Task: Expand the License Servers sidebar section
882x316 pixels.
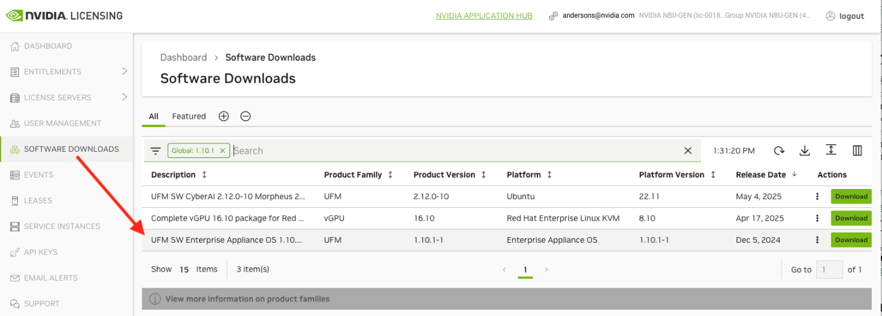Action: (125, 97)
